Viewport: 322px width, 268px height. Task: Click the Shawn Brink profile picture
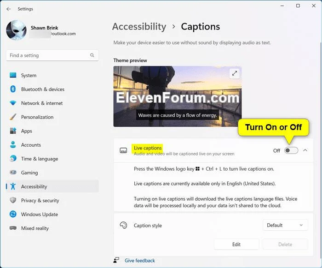pos(16,30)
